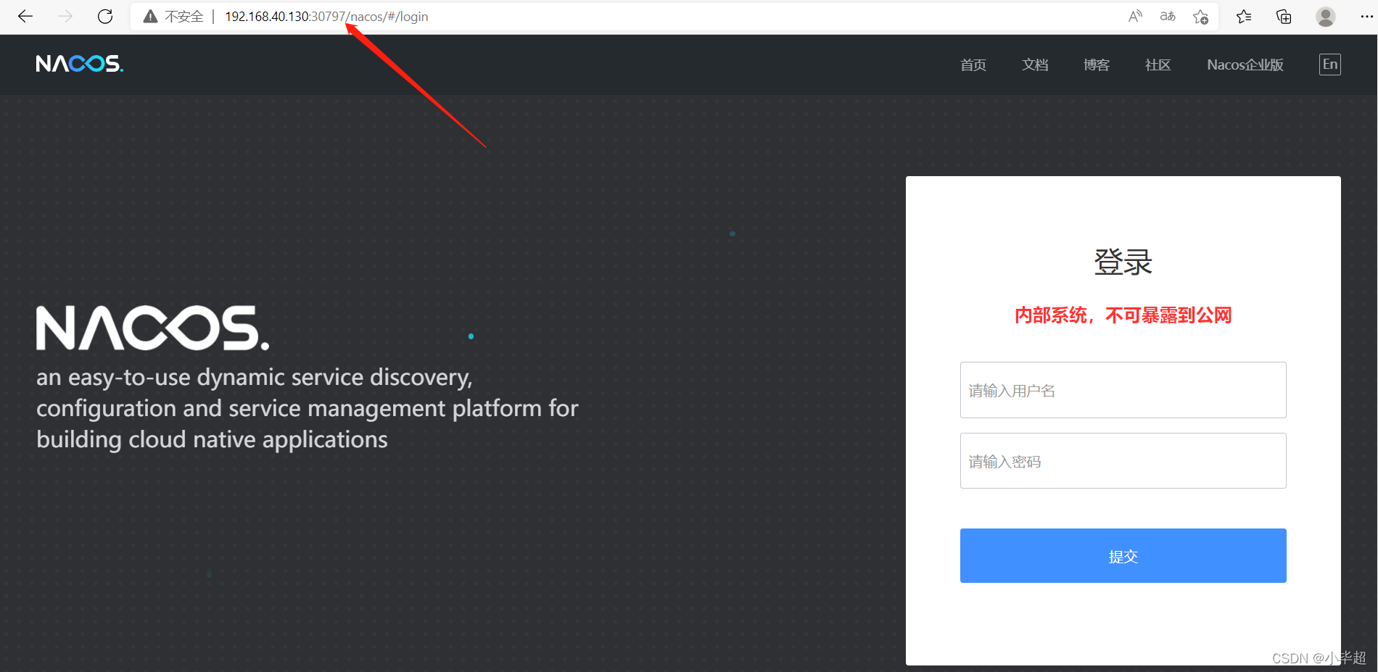
Task: Open the 文档 navigation item
Action: (x=1035, y=65)
